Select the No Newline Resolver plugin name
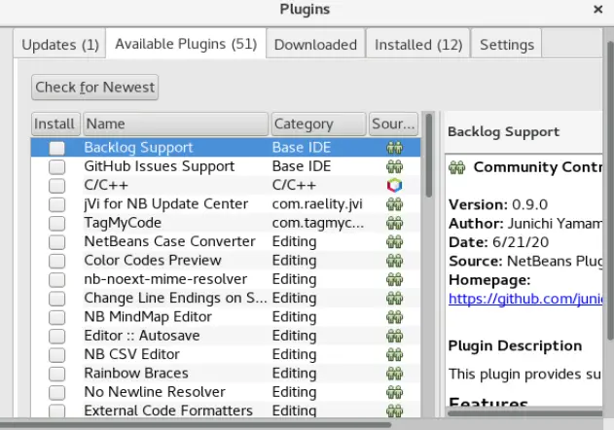 coord(155,392)
